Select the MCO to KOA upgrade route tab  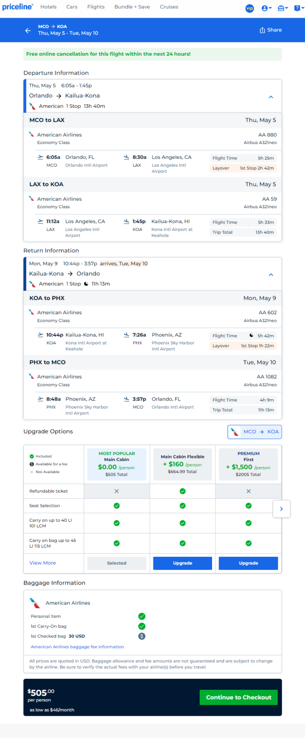(254, 432)
